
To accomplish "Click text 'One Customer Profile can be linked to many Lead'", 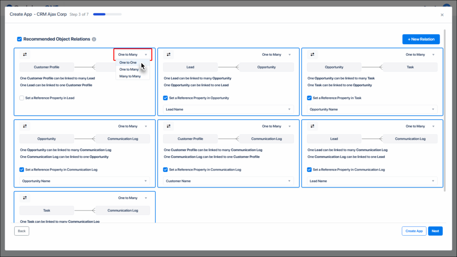I will (58, 78).
